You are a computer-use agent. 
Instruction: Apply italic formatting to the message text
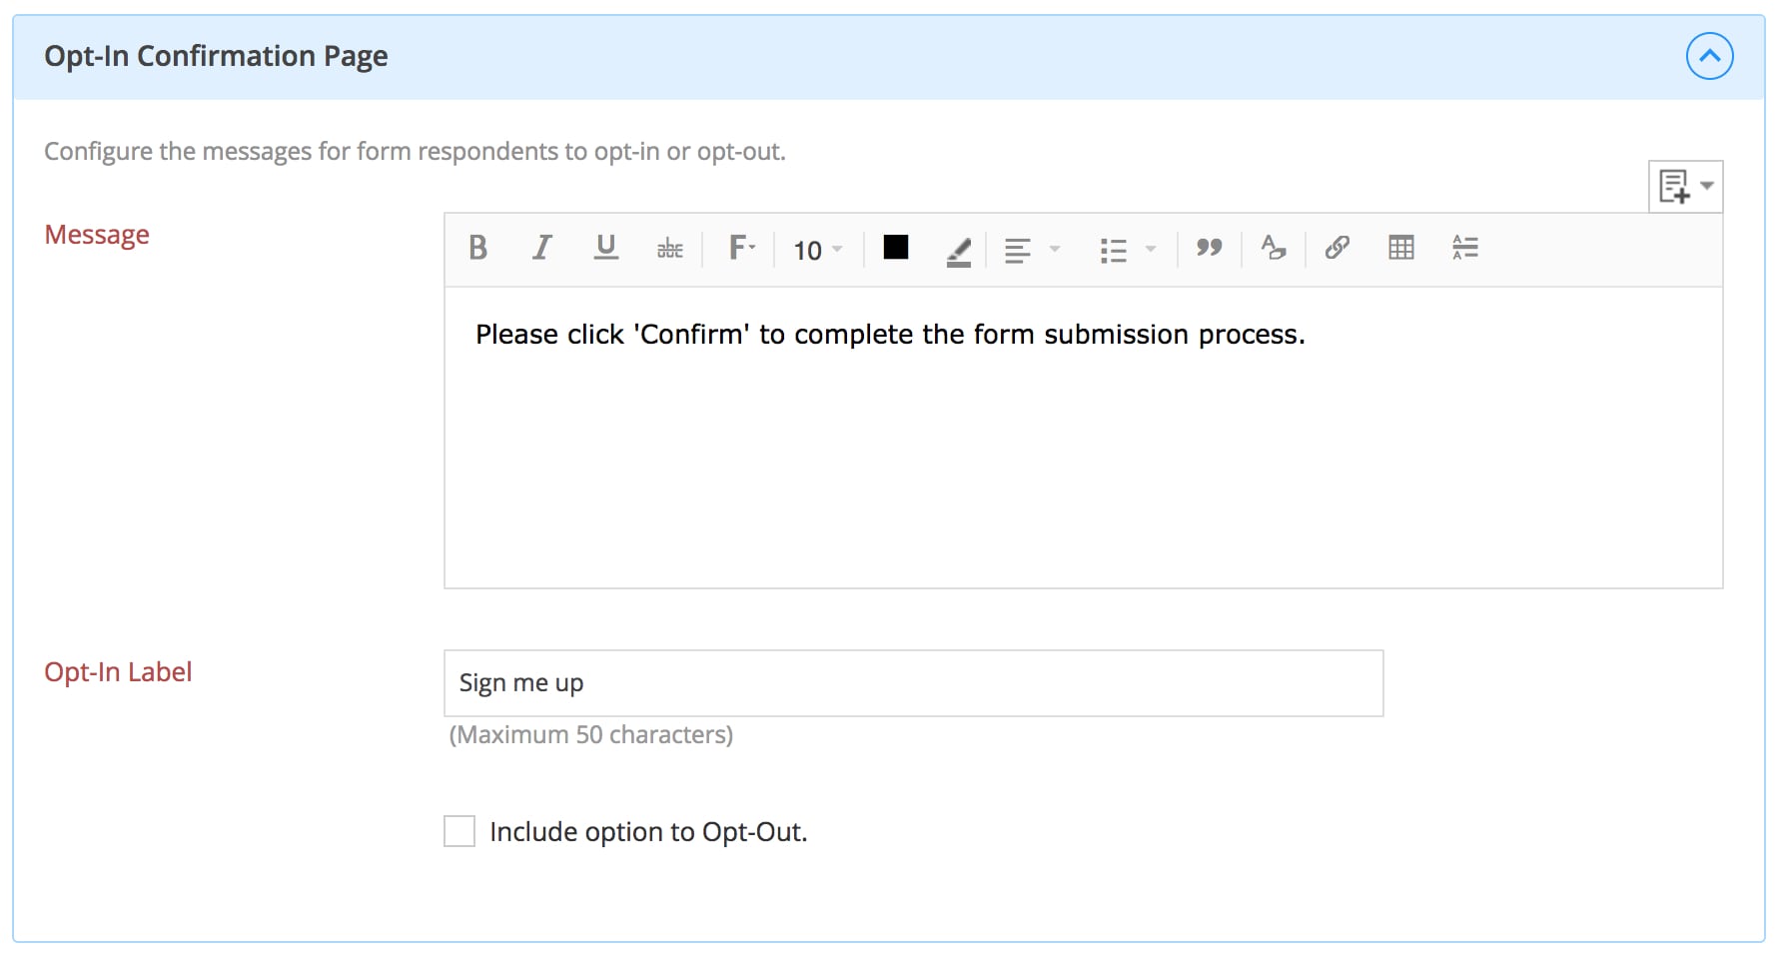[542, 249]
